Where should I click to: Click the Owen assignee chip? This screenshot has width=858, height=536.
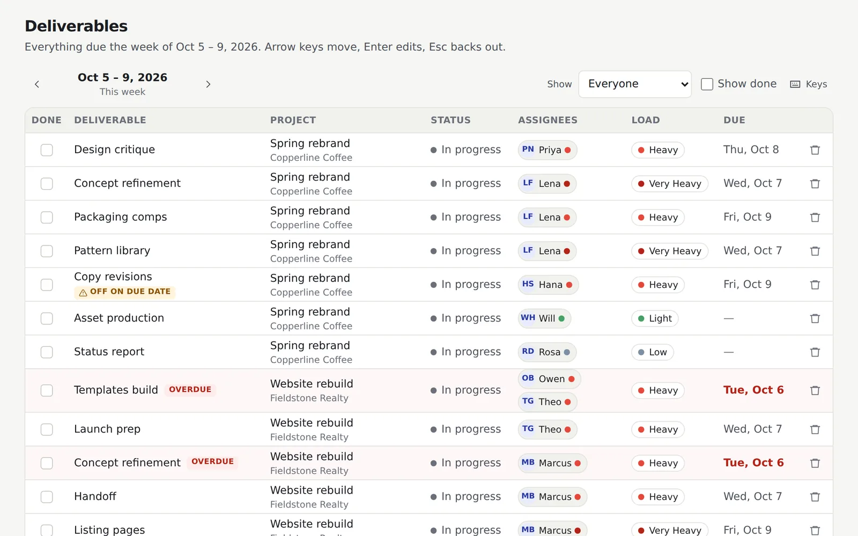point(549,379)
